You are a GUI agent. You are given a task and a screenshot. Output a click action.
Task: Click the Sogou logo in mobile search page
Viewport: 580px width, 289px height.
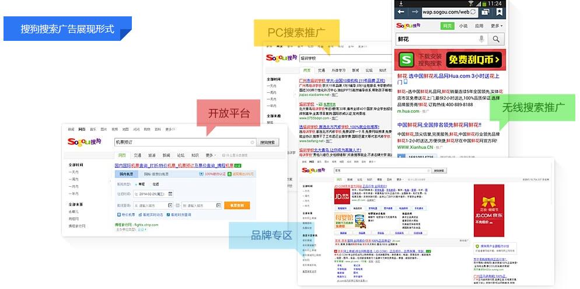coord(408,26)
